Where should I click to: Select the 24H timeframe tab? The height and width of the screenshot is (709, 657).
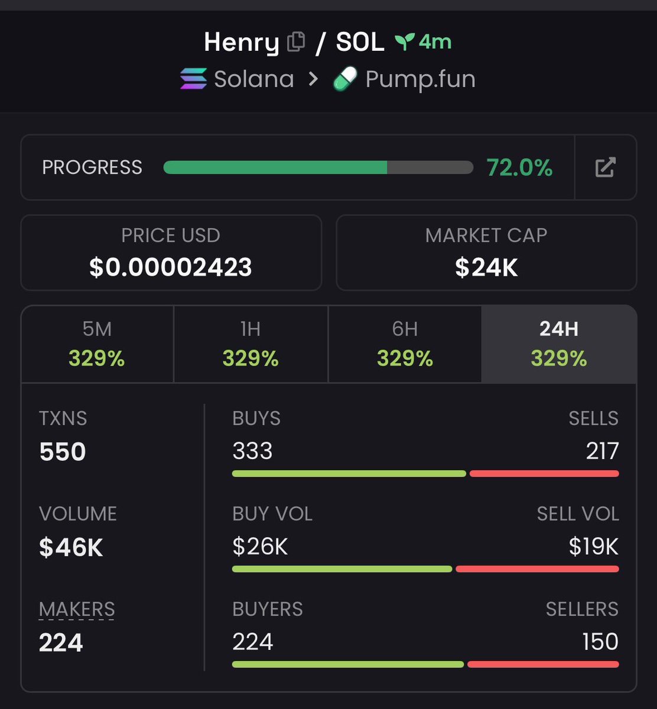(x=559, y=344)
